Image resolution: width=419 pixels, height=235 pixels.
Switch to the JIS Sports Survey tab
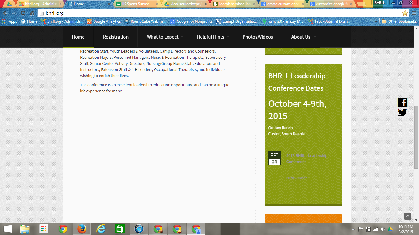point(135,4)
